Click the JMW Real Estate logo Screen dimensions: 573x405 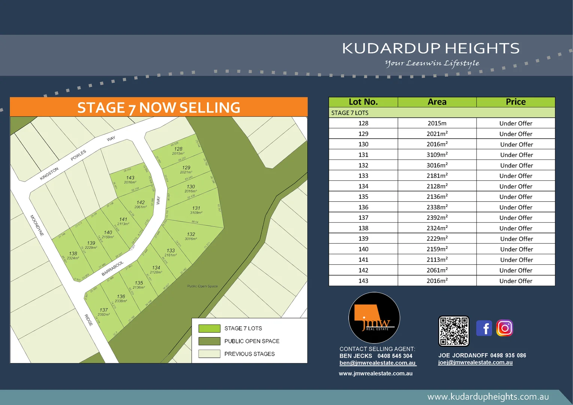coord(374,318)
